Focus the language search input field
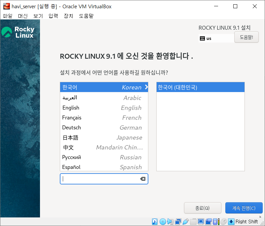The image size is (265, 226). [104, 179]
